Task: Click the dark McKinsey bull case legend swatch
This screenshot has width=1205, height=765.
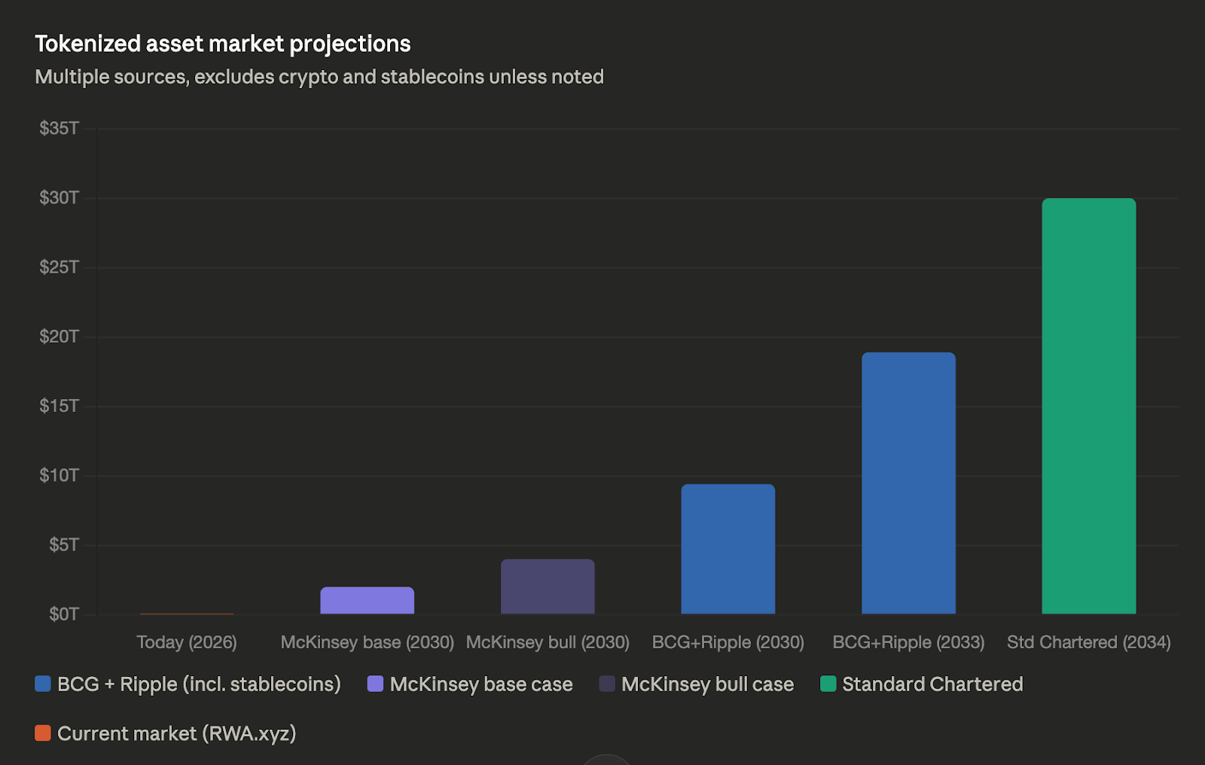Action: (607, 684)
